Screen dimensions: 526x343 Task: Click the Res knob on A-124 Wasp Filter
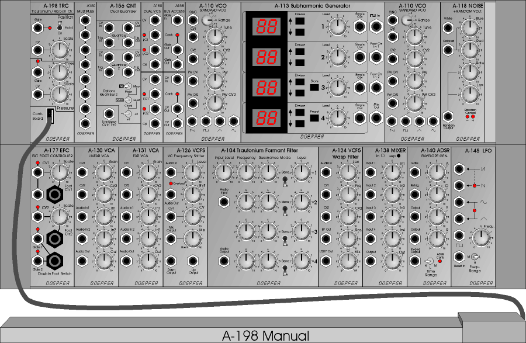point(348,239)
